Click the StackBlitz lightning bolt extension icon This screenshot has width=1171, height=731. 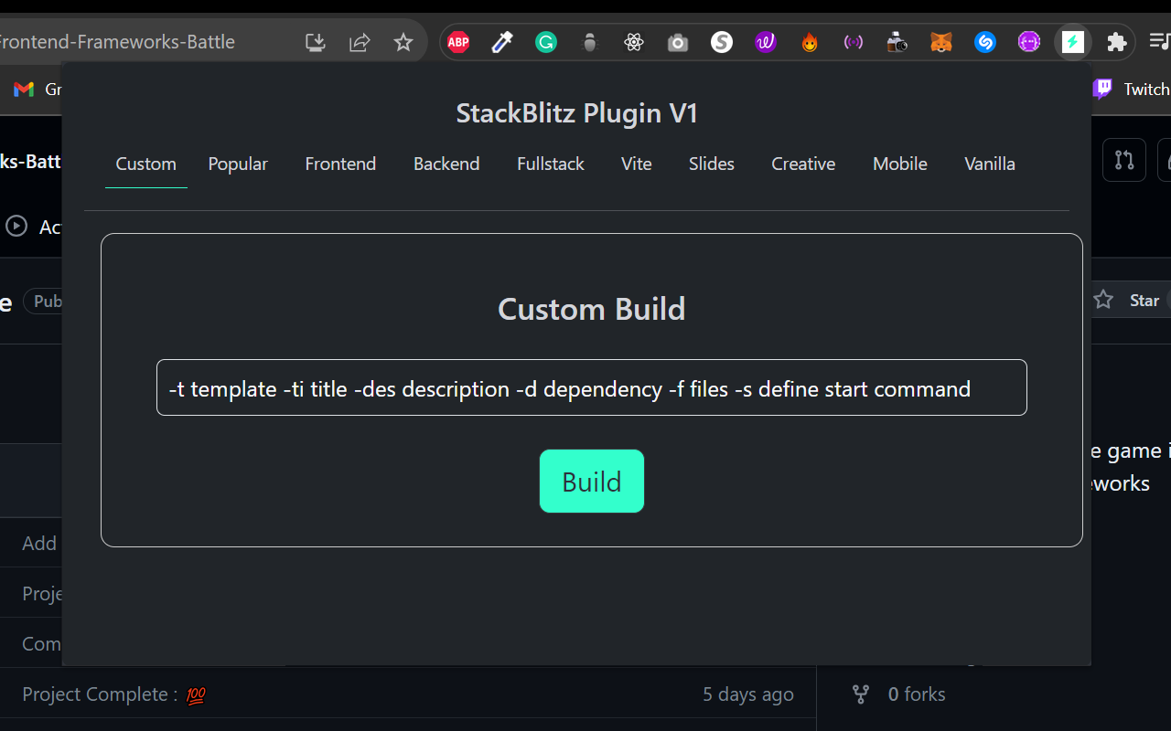[x=1073, y=42]
